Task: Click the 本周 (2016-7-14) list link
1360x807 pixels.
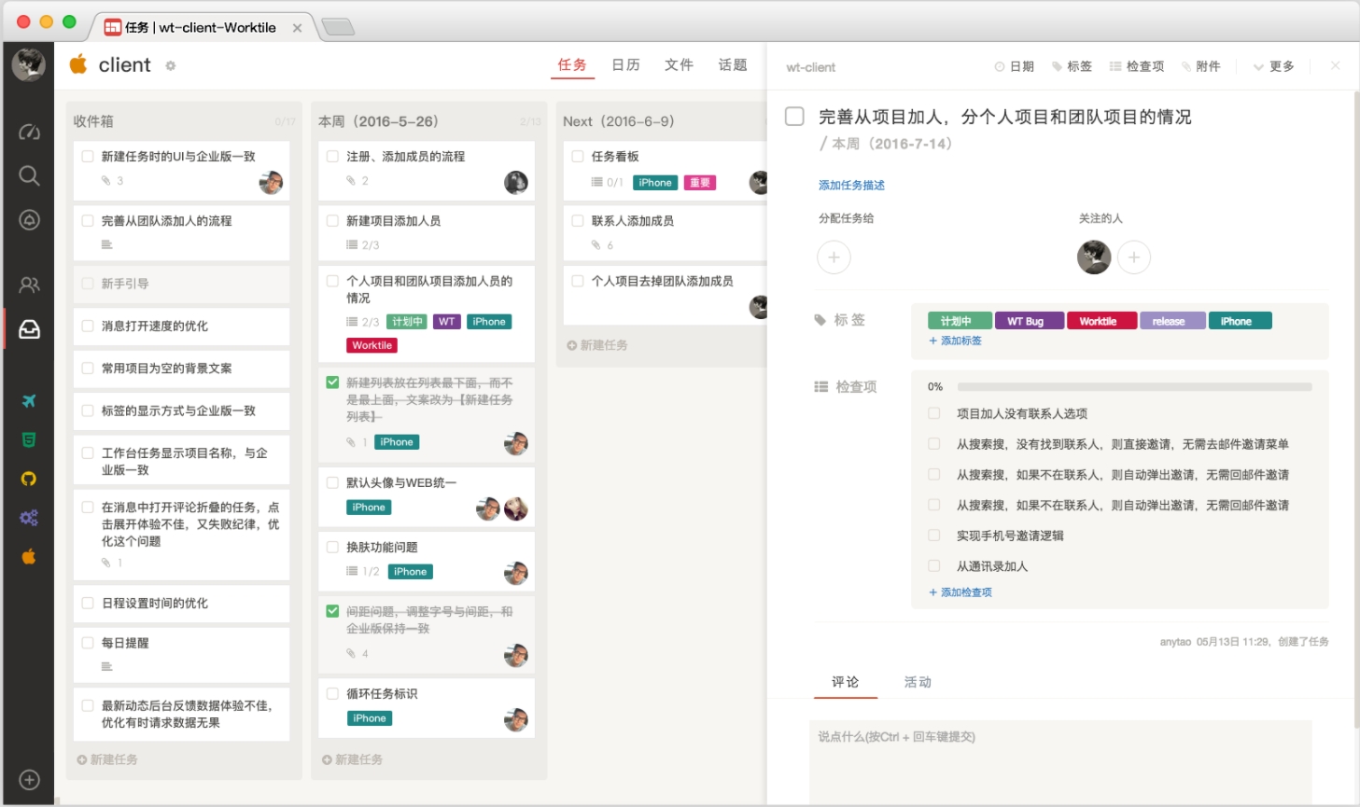Action: click(x=891, y=144)
